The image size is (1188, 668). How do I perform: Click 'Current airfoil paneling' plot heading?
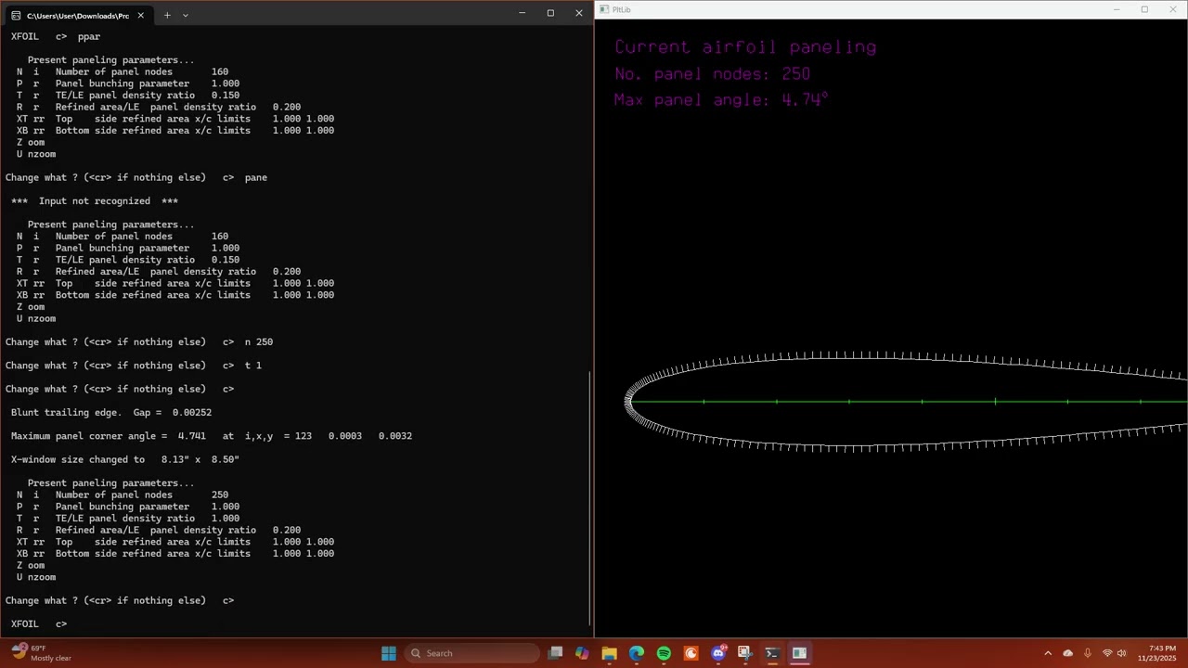[745, 47]
